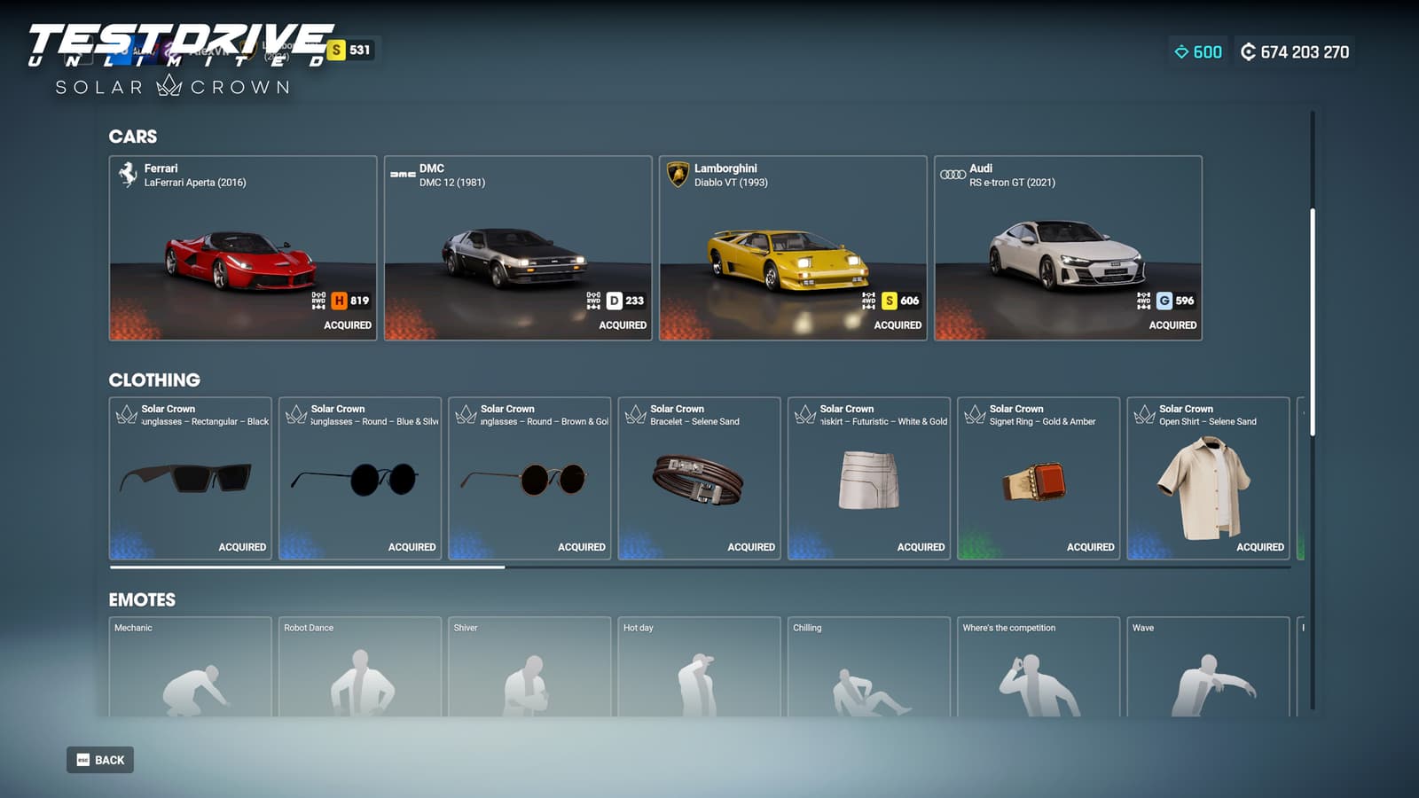Select the Hot day emote figure
This screenshot has width=1419, height=798.
697,685
